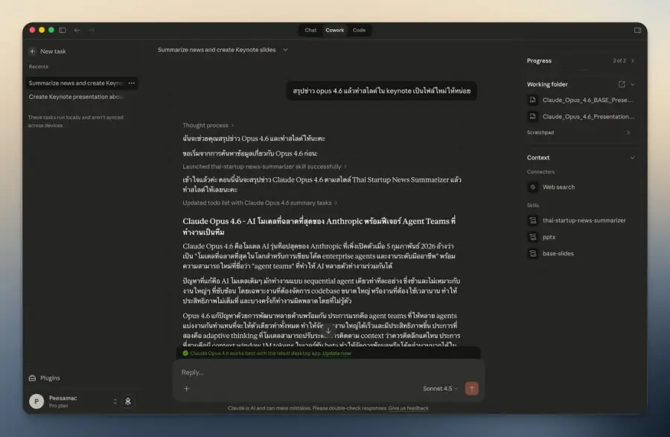Click the Claude_Opus_4.6_Presentation file icon
The height and width of the screenshot is (437, 670).
pos(533,117)
